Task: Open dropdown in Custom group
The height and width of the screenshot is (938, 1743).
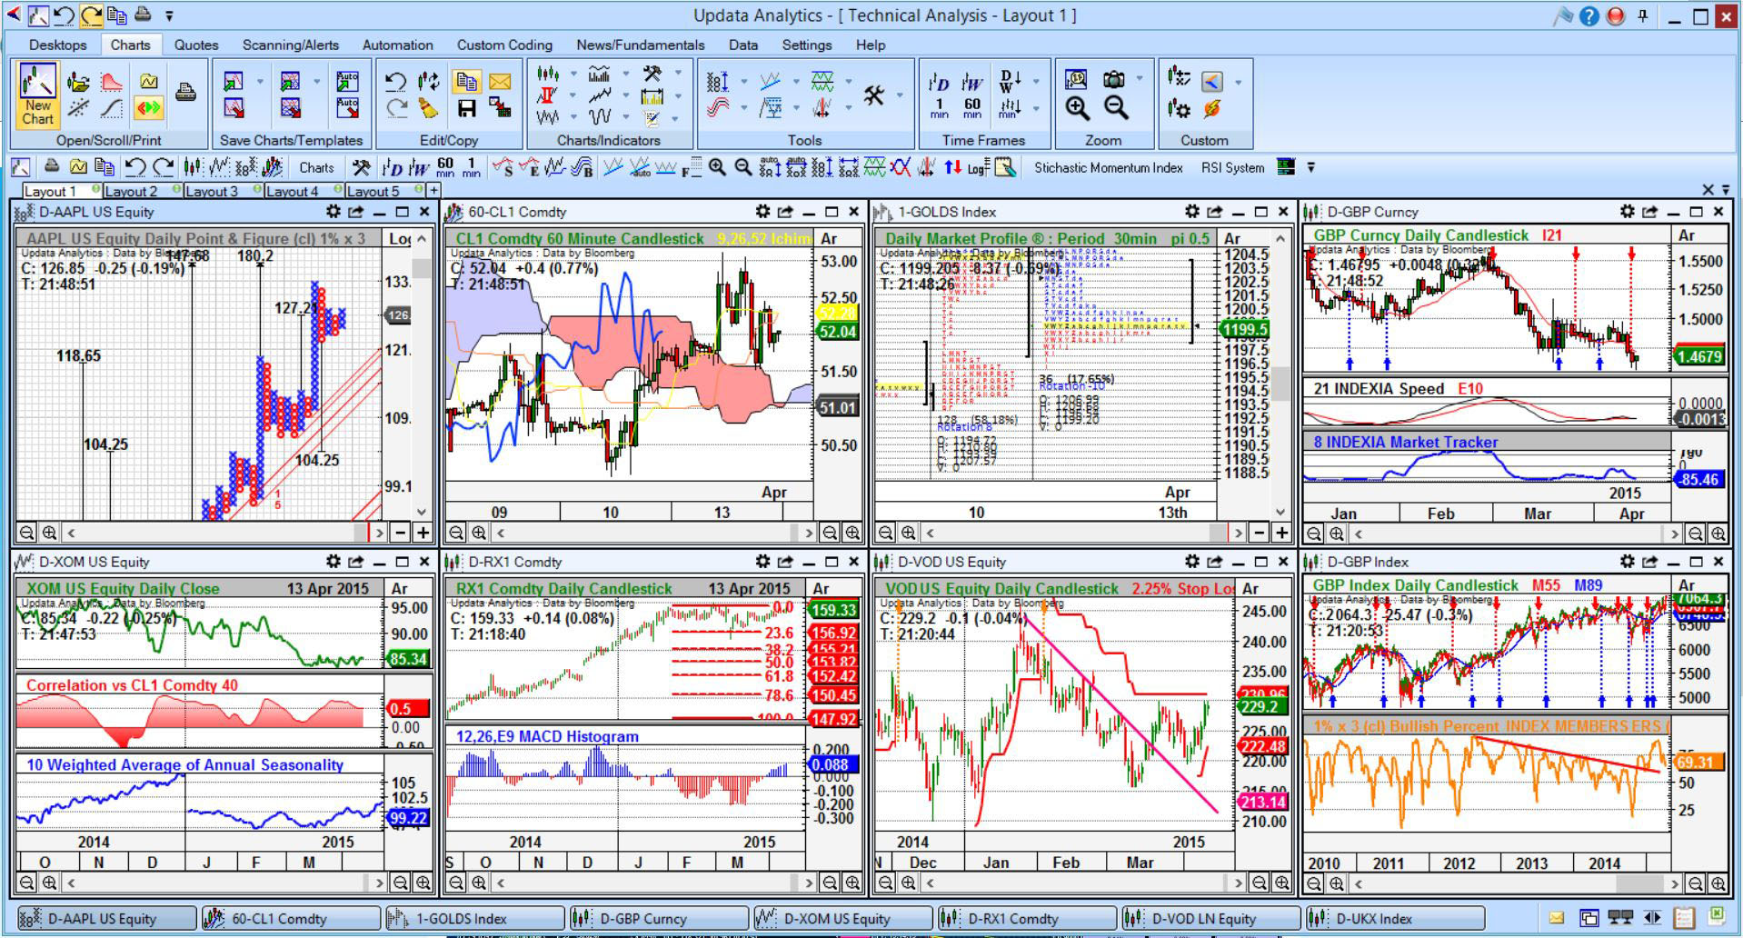Action: coord(1238,83)
